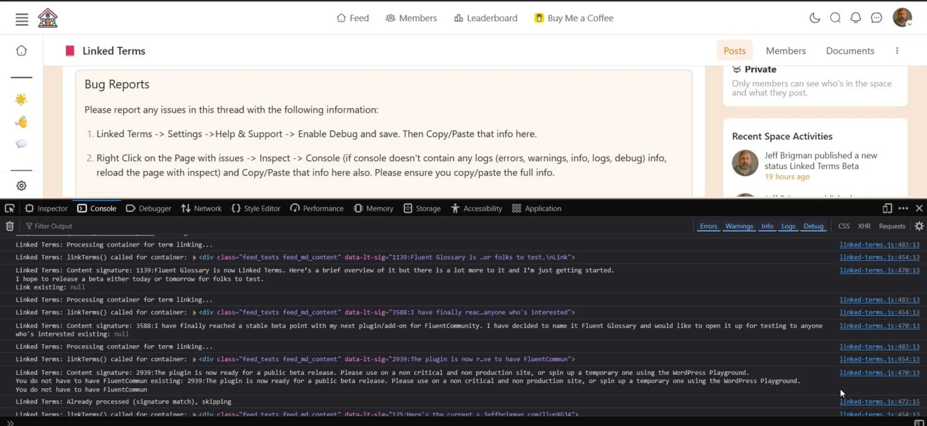Open notifications bell icon
Image resolution: width=927 pixels, height=426 pixels.
click(856, 18)
